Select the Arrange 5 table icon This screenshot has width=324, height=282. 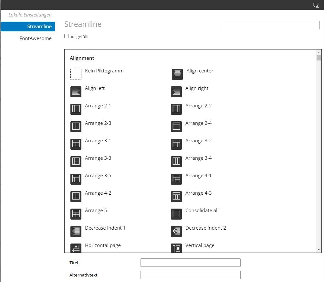(x=76, y=214)
